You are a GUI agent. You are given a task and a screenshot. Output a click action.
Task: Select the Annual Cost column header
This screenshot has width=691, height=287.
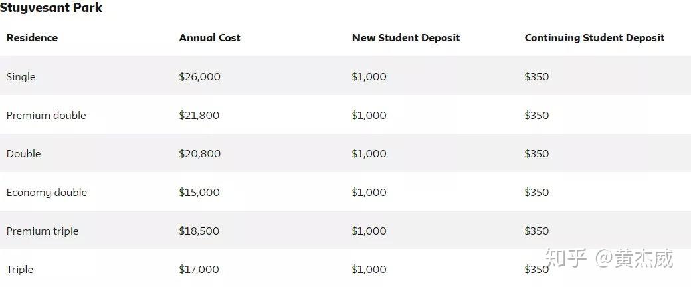210,38
